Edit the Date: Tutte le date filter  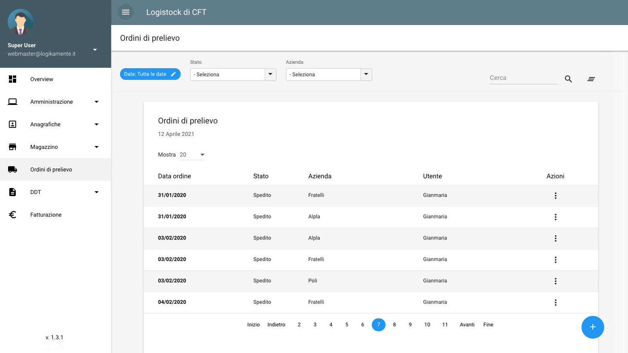150,74
